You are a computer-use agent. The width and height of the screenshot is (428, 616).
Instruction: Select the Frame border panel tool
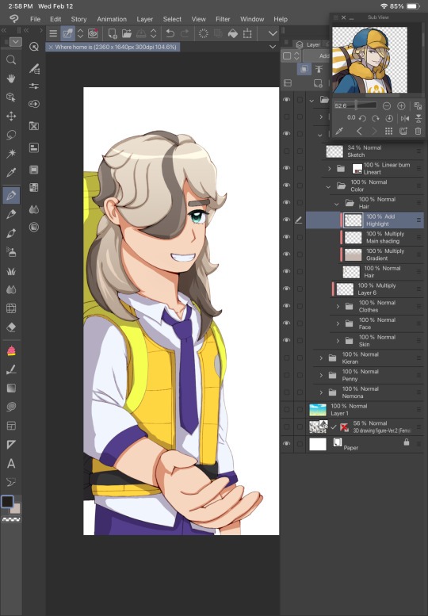click(11, 426)
